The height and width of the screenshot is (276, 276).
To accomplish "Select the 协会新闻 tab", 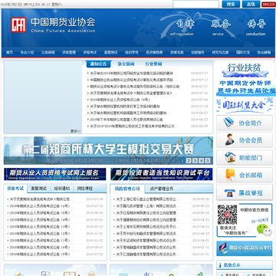I will tap(126, 64).
